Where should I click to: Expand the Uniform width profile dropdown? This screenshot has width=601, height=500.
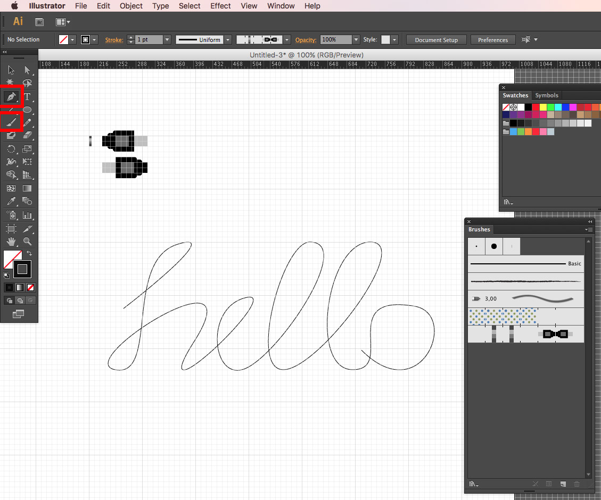[228, 40]
